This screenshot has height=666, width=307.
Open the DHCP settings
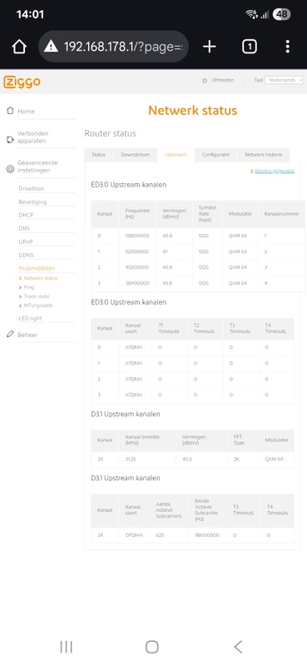(x=26, y=215)
